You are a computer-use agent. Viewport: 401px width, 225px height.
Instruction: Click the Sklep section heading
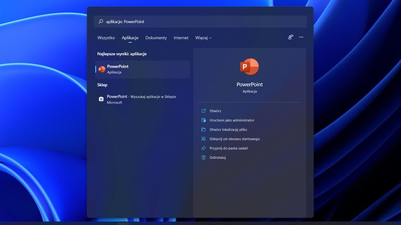click(102, 85)
